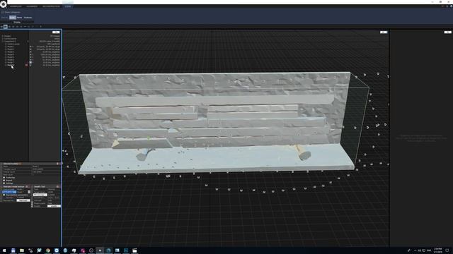Click the white status icon beside Model 7
453x254 pixels.
[x=30, y=62]
